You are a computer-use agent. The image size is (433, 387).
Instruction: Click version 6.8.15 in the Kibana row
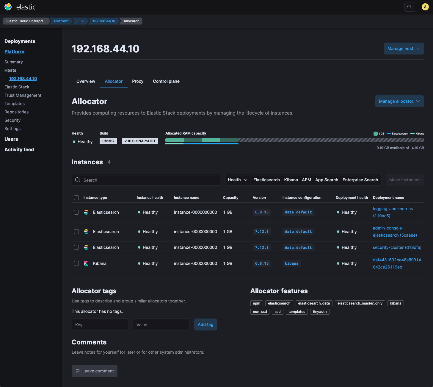(x=262, y=263)
